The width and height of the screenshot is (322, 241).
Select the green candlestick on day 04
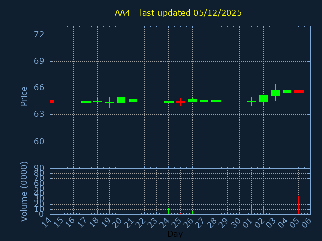click(287, 91)
